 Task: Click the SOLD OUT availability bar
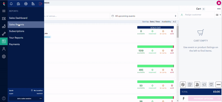coord(155,27)
